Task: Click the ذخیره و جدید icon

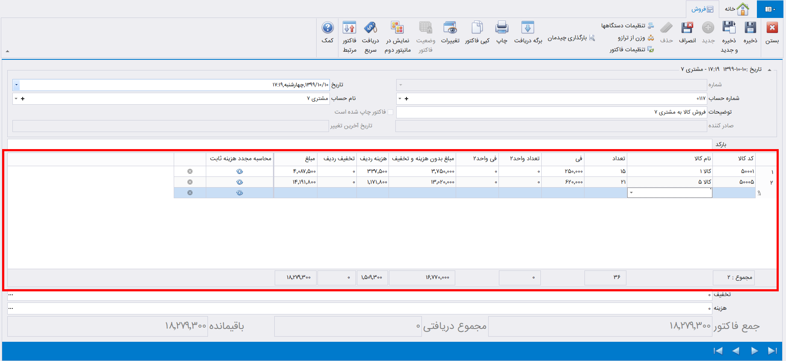Action: coord(729,28)
